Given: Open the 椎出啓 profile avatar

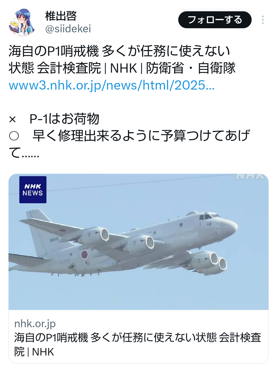Looking at the screenshot, I should click(22, 22).
